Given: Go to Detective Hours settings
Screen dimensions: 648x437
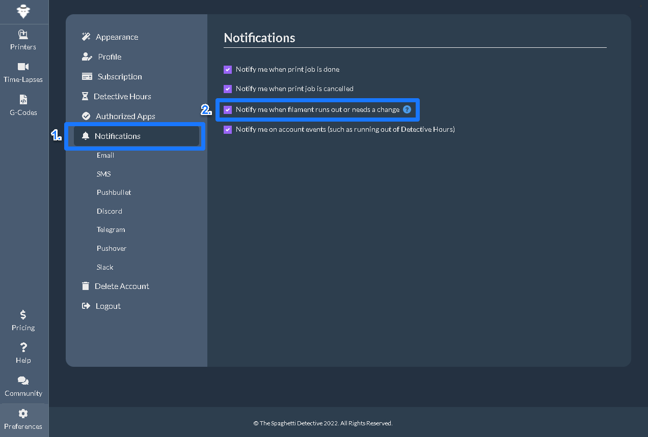Looking at the screenshot, I should pos(122,97).
